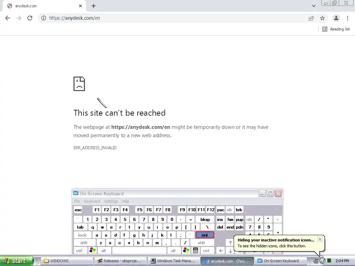Click the tab key on On-Screen Keyboard
Image resolution: width=355 pixels, height=266 pixels.
coord(80,227)
